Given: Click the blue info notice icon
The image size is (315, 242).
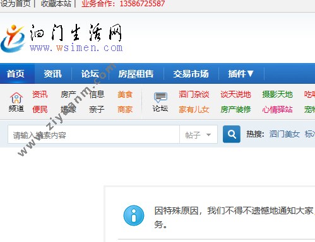Looking at the screenshot, I should 134,216.
